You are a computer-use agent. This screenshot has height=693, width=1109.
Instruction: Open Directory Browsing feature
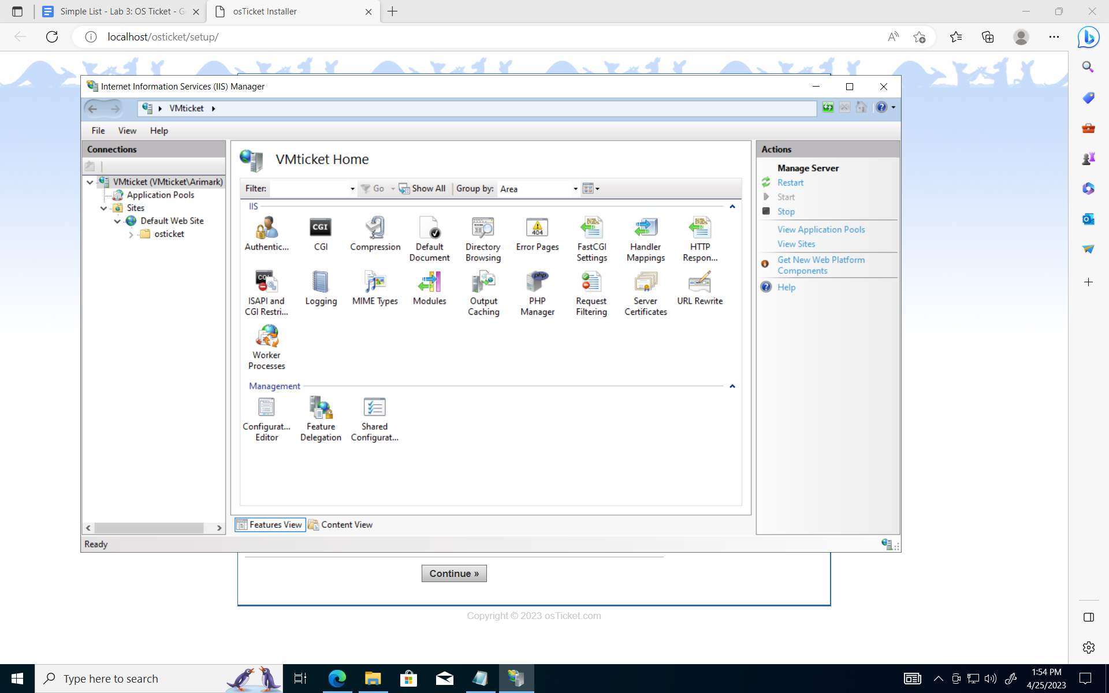[x=483, y=239]
